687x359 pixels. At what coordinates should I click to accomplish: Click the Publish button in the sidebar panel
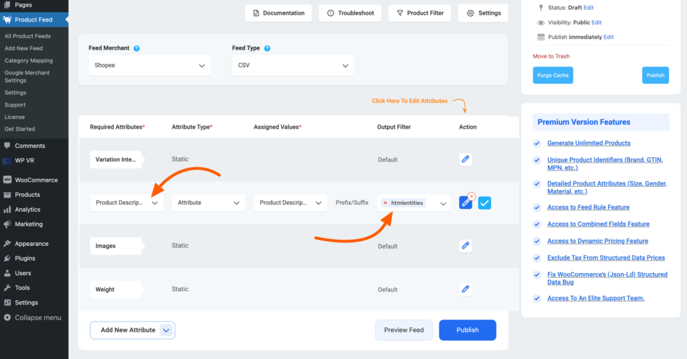click(x=655, y=75)
